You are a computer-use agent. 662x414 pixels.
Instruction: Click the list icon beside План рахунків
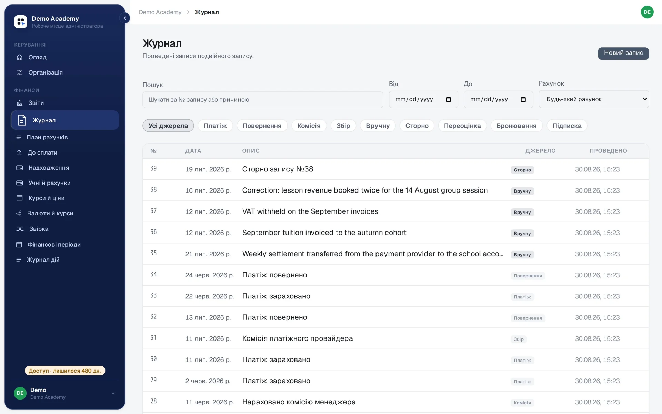coord(19,137)
